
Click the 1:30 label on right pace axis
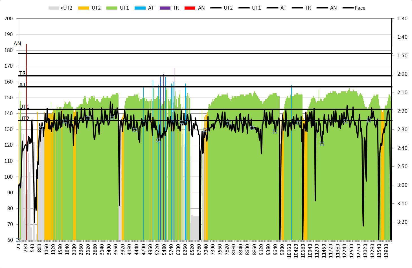pyautogui.click(x=402, y=19)
